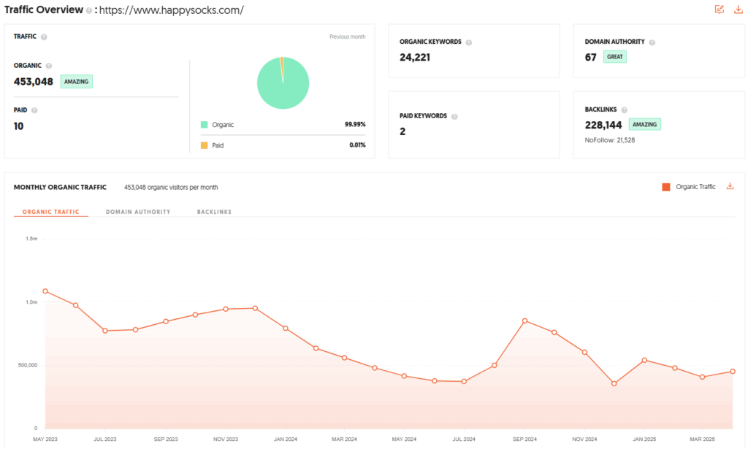Click the Organic label in pie legend
The image size is (748, 449).
pyautogui.click(x=223, y=125)
